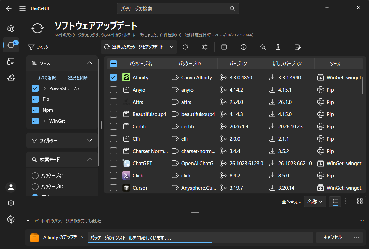Open Settings gear in sidebar
Image resolution: width=369 pixels, height=249 pixels.
click(x=11, y=203)
